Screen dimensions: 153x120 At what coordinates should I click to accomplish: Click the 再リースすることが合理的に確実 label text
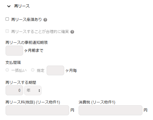point(40,31)
